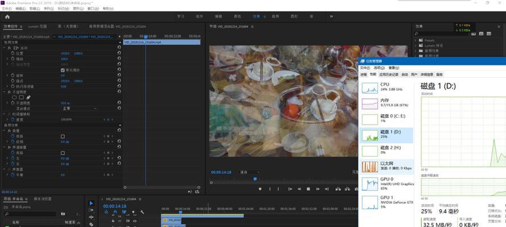Select the Ripple Edit tool
Screen dimensions: 506x227
point(91,217)
